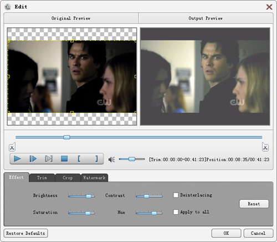Check the Apply to all option
Image resolution: width=277 pixels, height=242 pixels.
pos(176,212)
